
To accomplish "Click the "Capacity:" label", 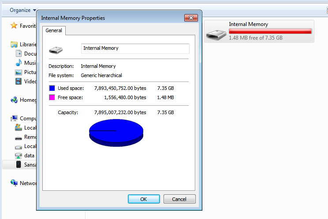I will [68, 112].
